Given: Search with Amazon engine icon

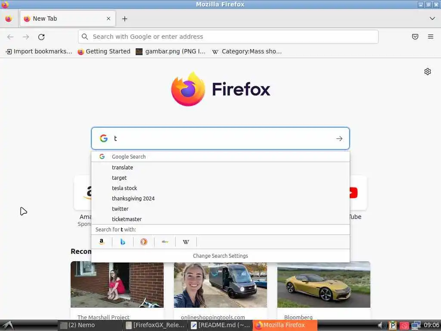Looking at the screenshot, I should tap(102, 242).
